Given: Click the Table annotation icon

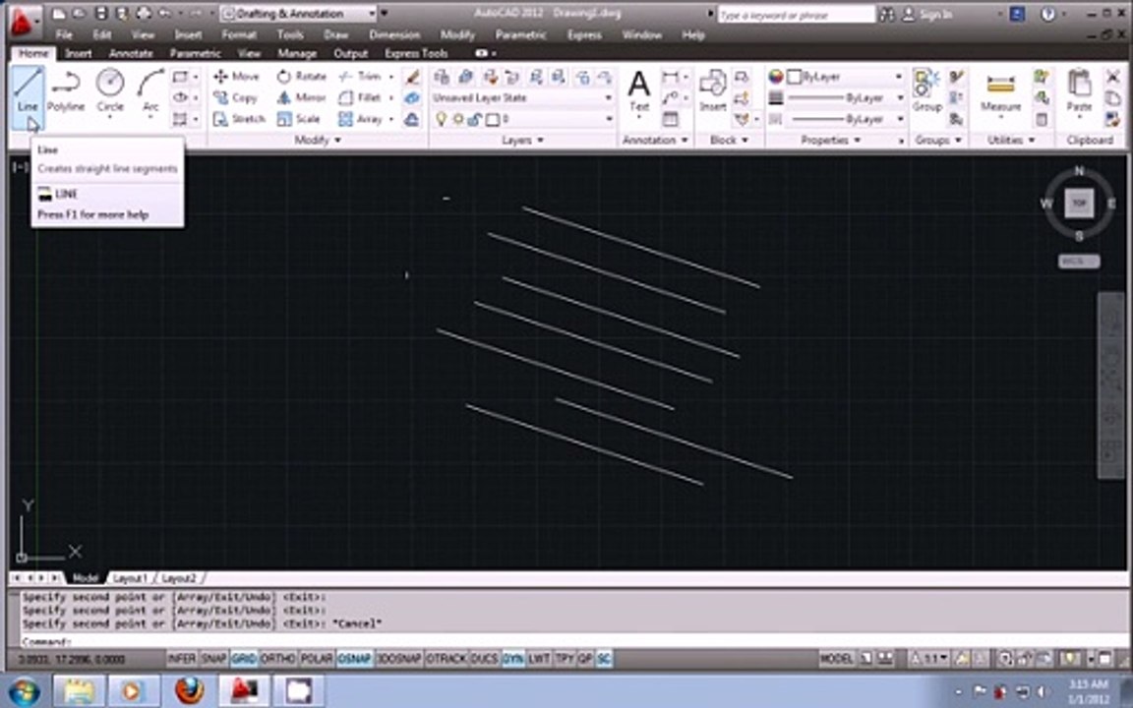Looking at the screenshot, I should [671, 118].
